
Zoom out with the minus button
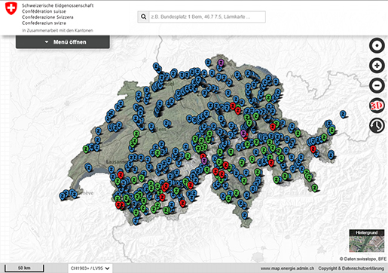coord(377,85)
